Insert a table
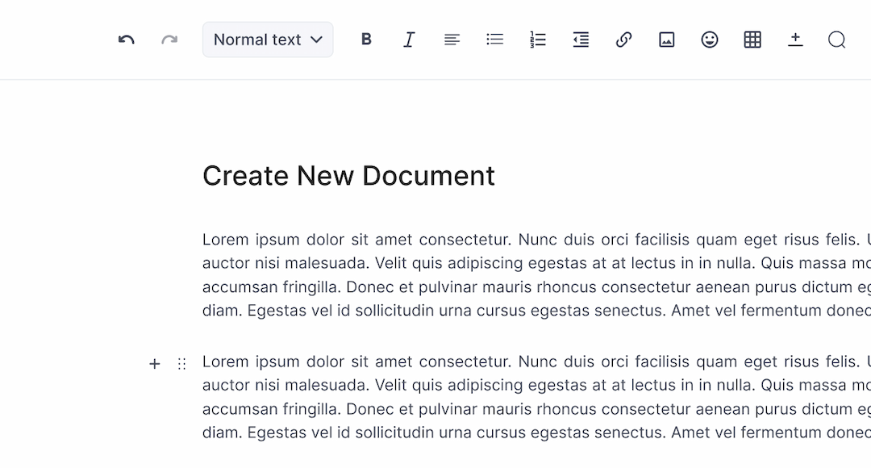The image size is (871, 468). pos(752,40)
